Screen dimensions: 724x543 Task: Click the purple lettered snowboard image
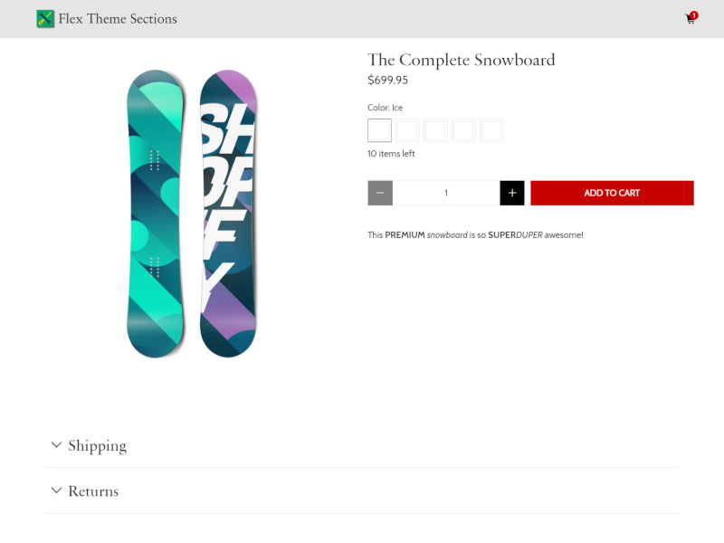pyautogui.click(x=228, y=214)
